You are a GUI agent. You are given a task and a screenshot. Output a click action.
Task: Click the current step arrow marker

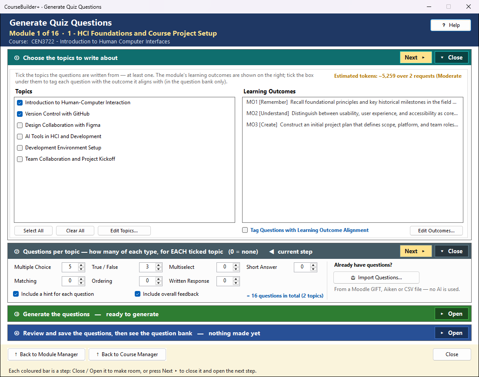pos(271,251)
